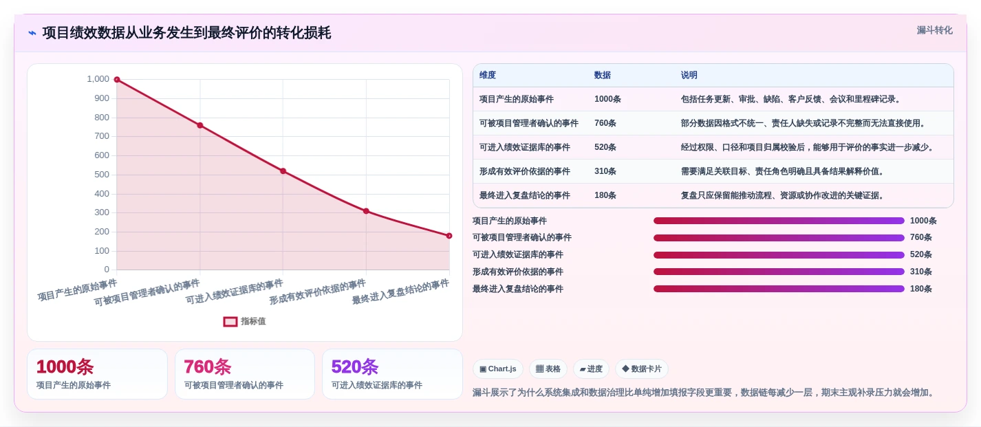Click table value 180条
The height and width of the screenshot is (427, 981).
point(605,195)
